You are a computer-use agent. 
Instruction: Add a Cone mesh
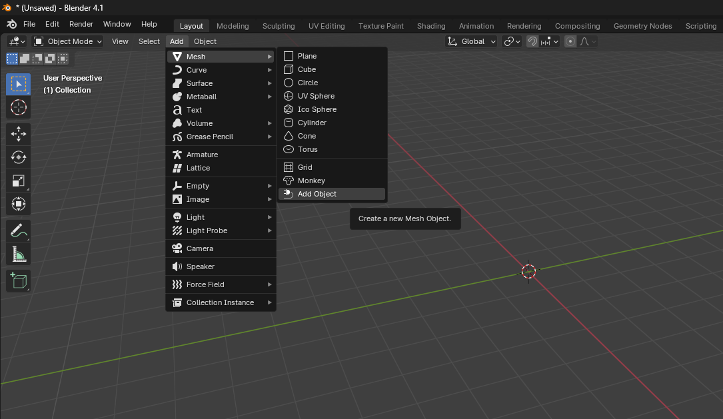[x=332, y=136]
